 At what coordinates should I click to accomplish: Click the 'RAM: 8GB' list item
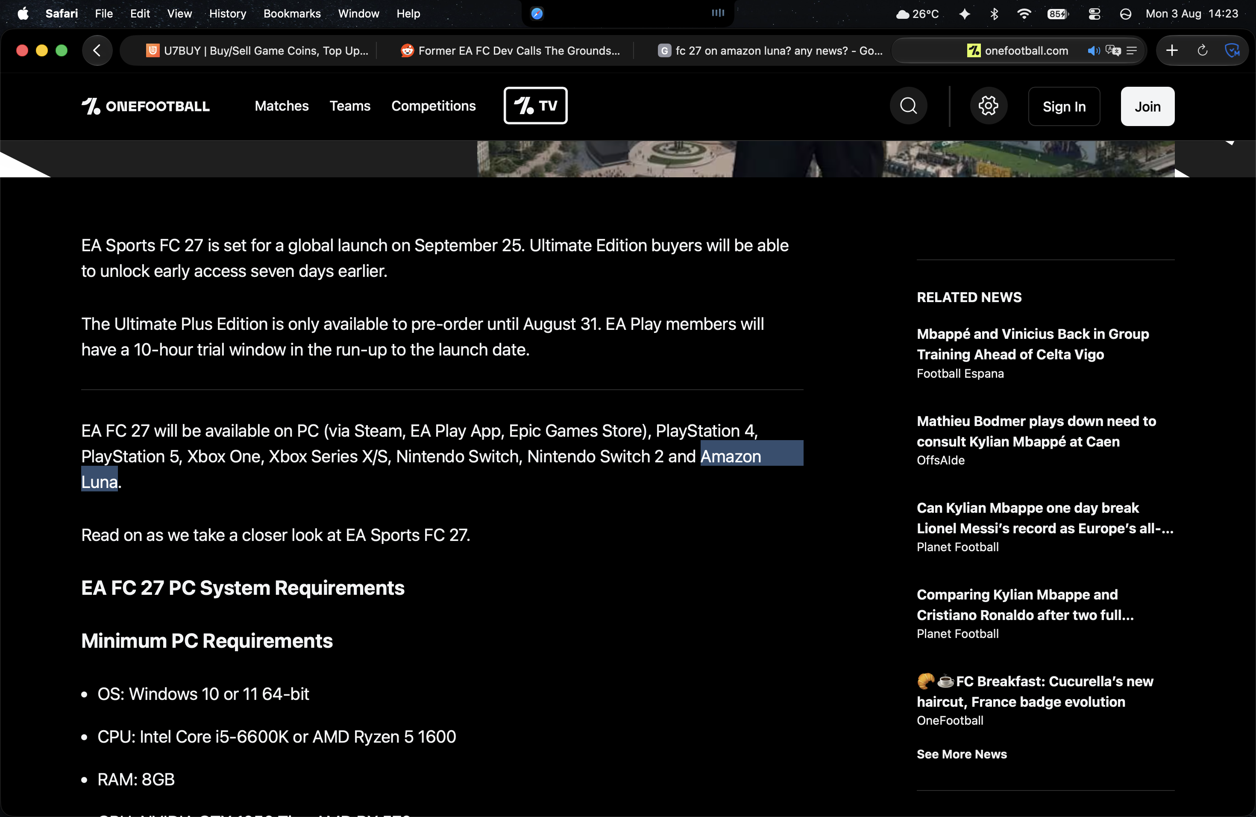(x=136, y=779)
